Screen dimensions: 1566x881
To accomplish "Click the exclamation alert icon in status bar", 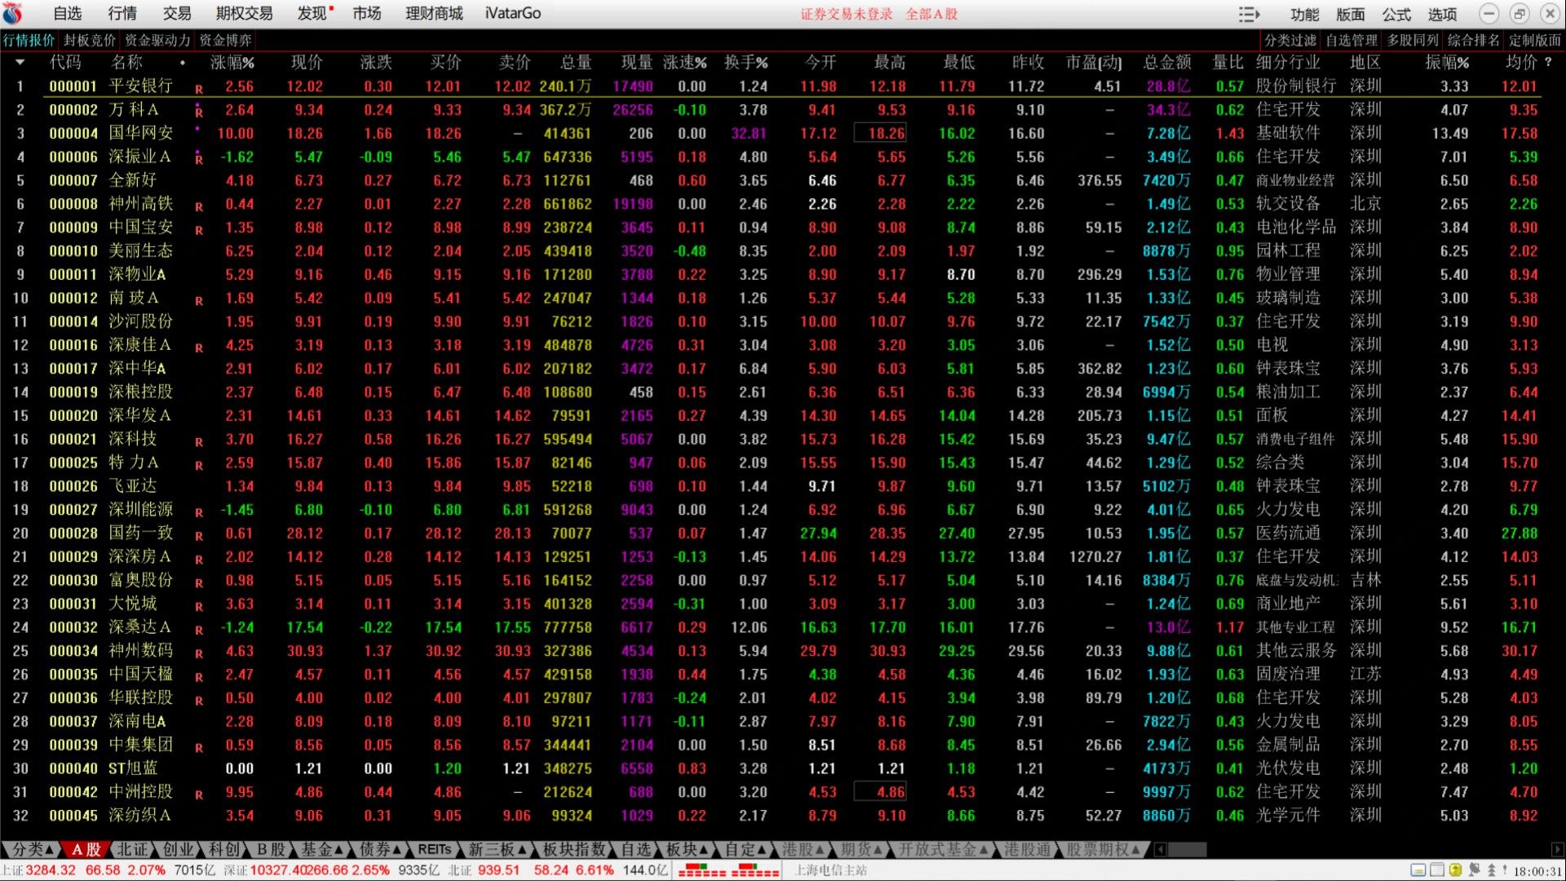I will point(1505,870).
